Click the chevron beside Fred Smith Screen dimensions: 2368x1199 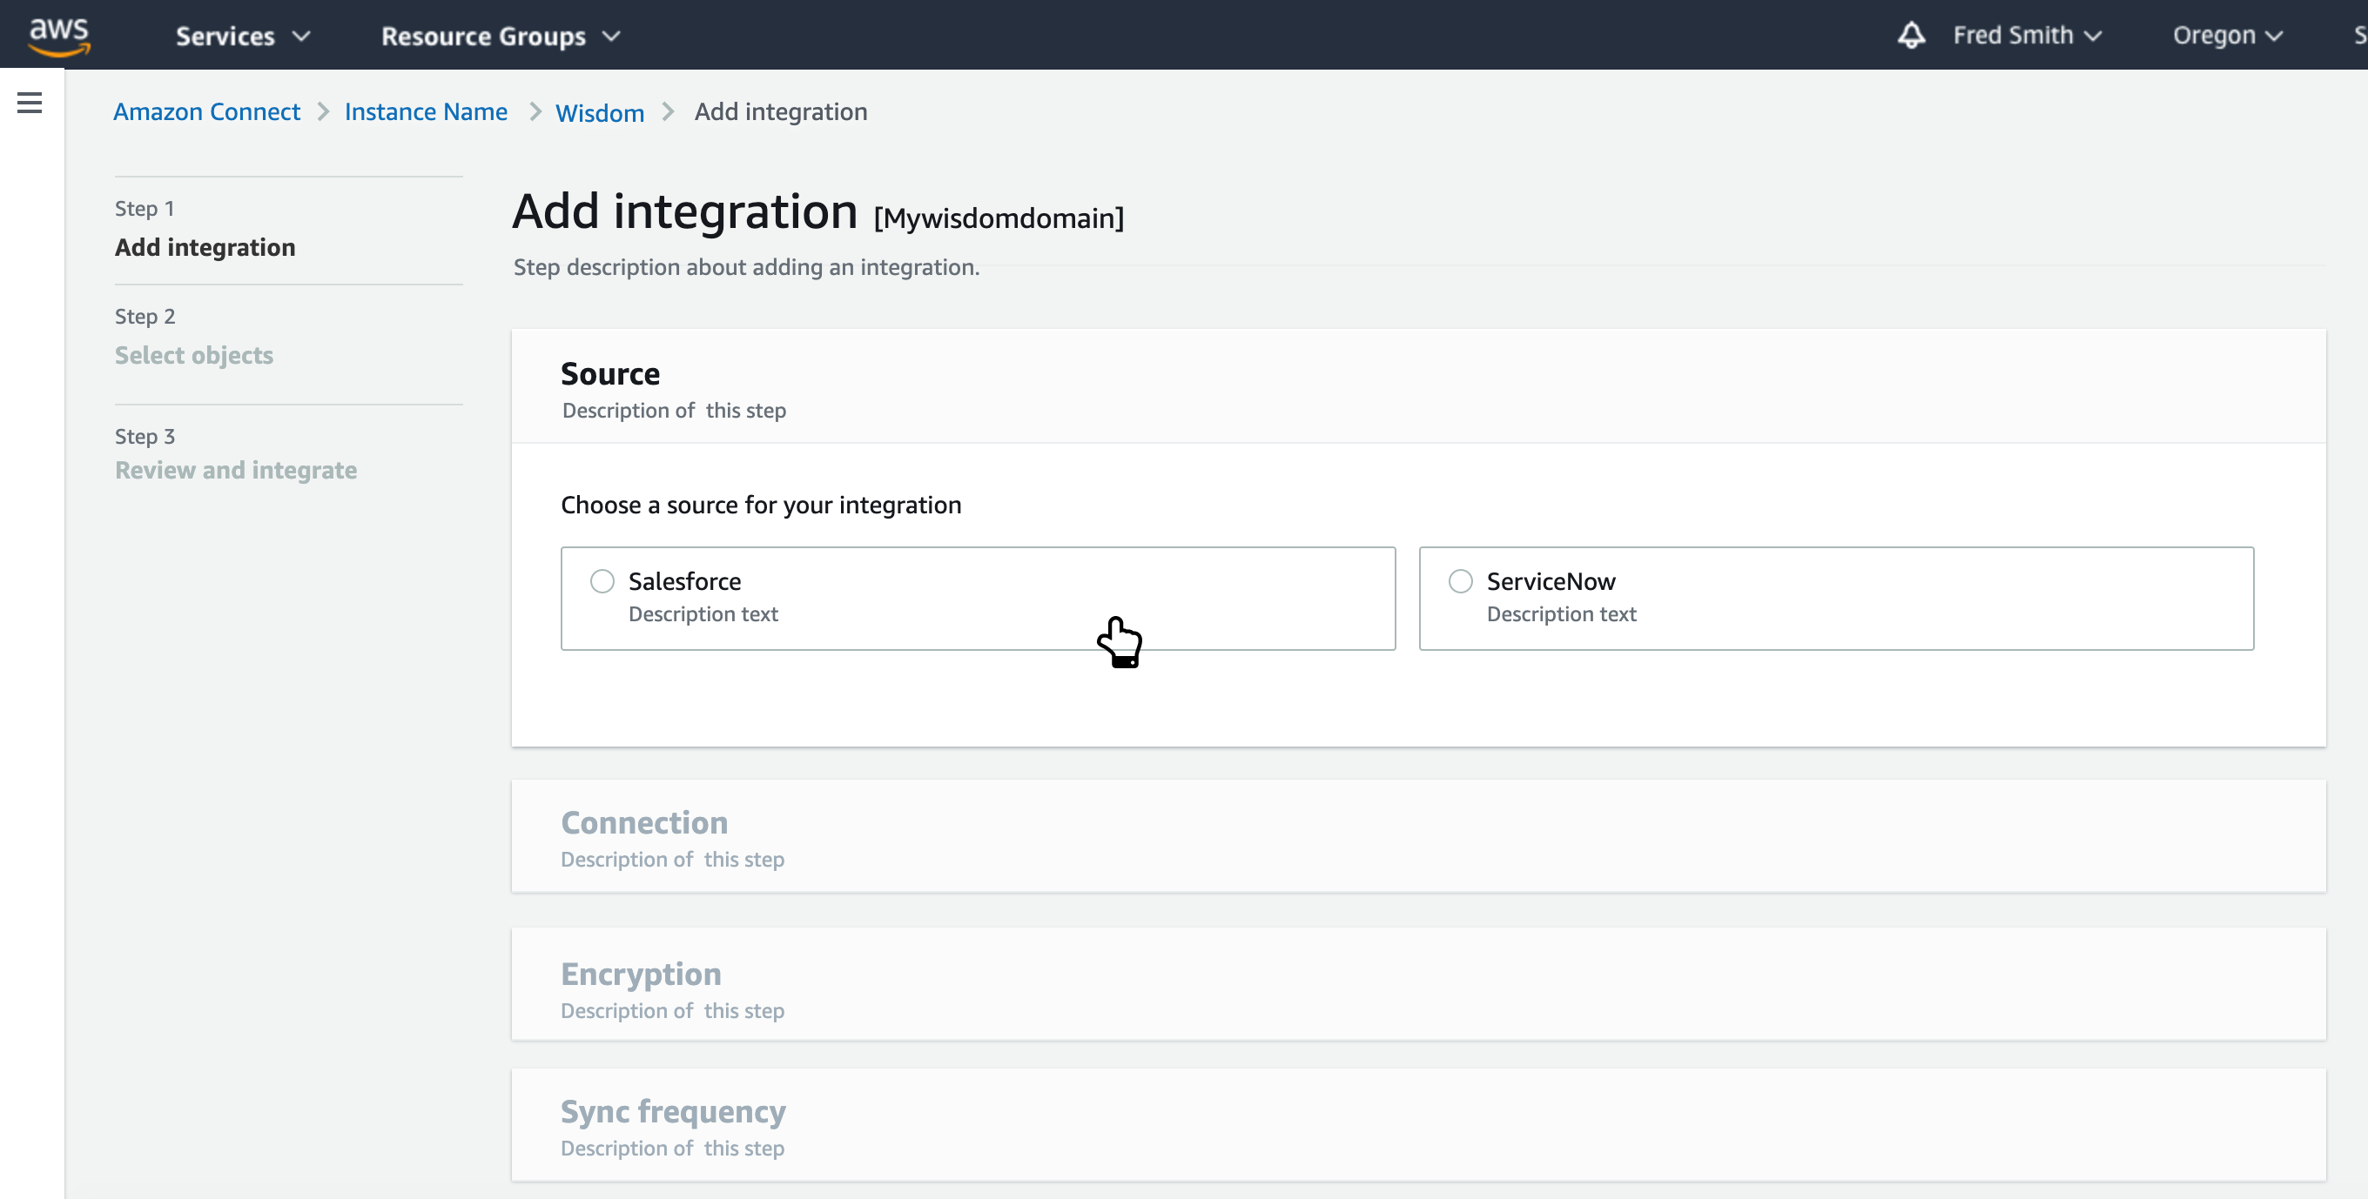(x=2093, y=36)
